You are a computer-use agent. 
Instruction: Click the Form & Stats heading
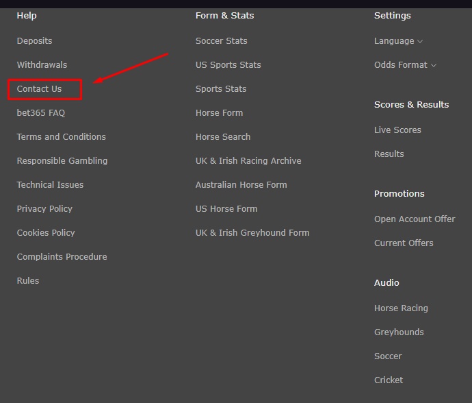pos(224,15)
